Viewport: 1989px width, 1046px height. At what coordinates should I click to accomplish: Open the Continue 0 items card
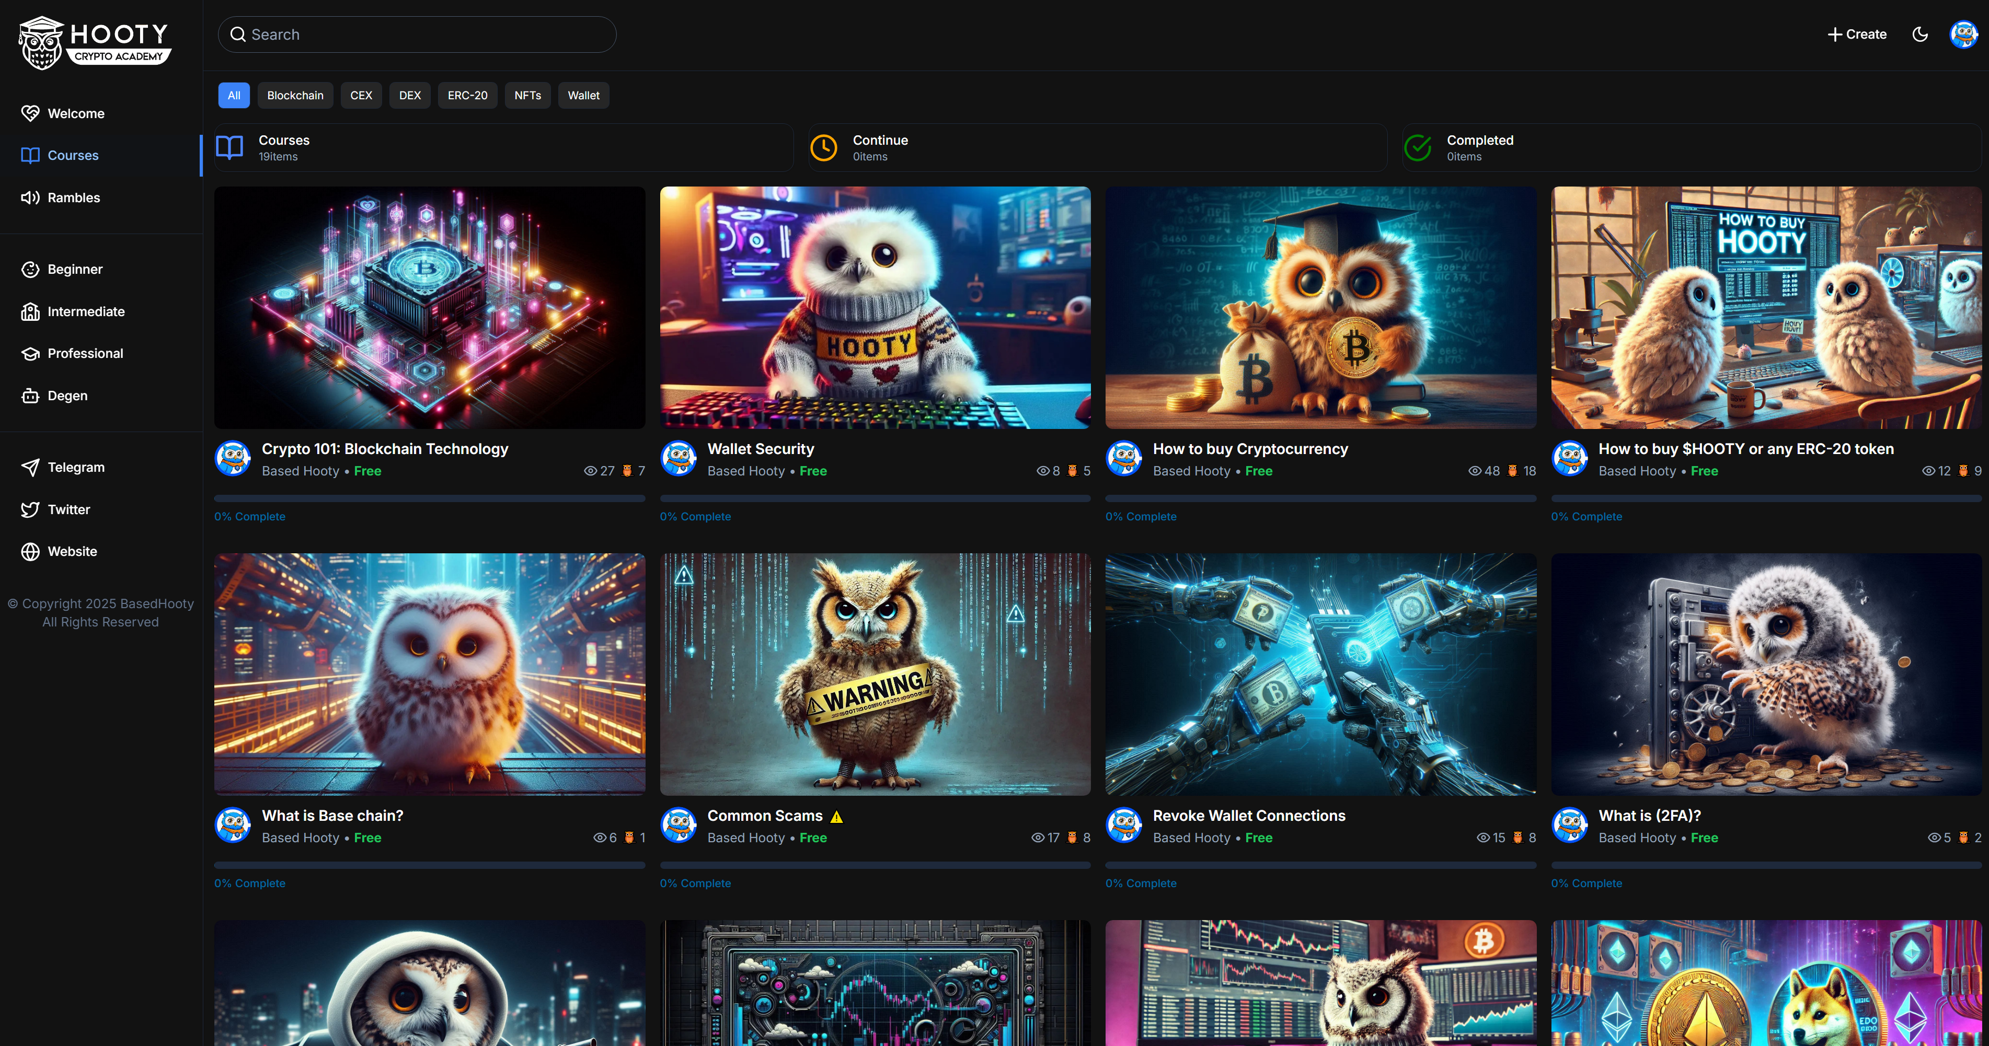click(1098, 147)
